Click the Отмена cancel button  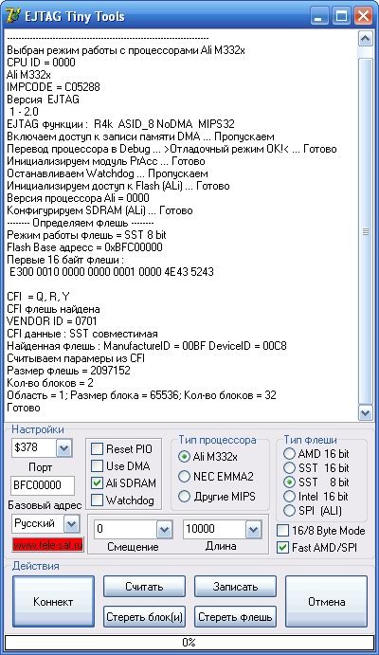point(326,602)
